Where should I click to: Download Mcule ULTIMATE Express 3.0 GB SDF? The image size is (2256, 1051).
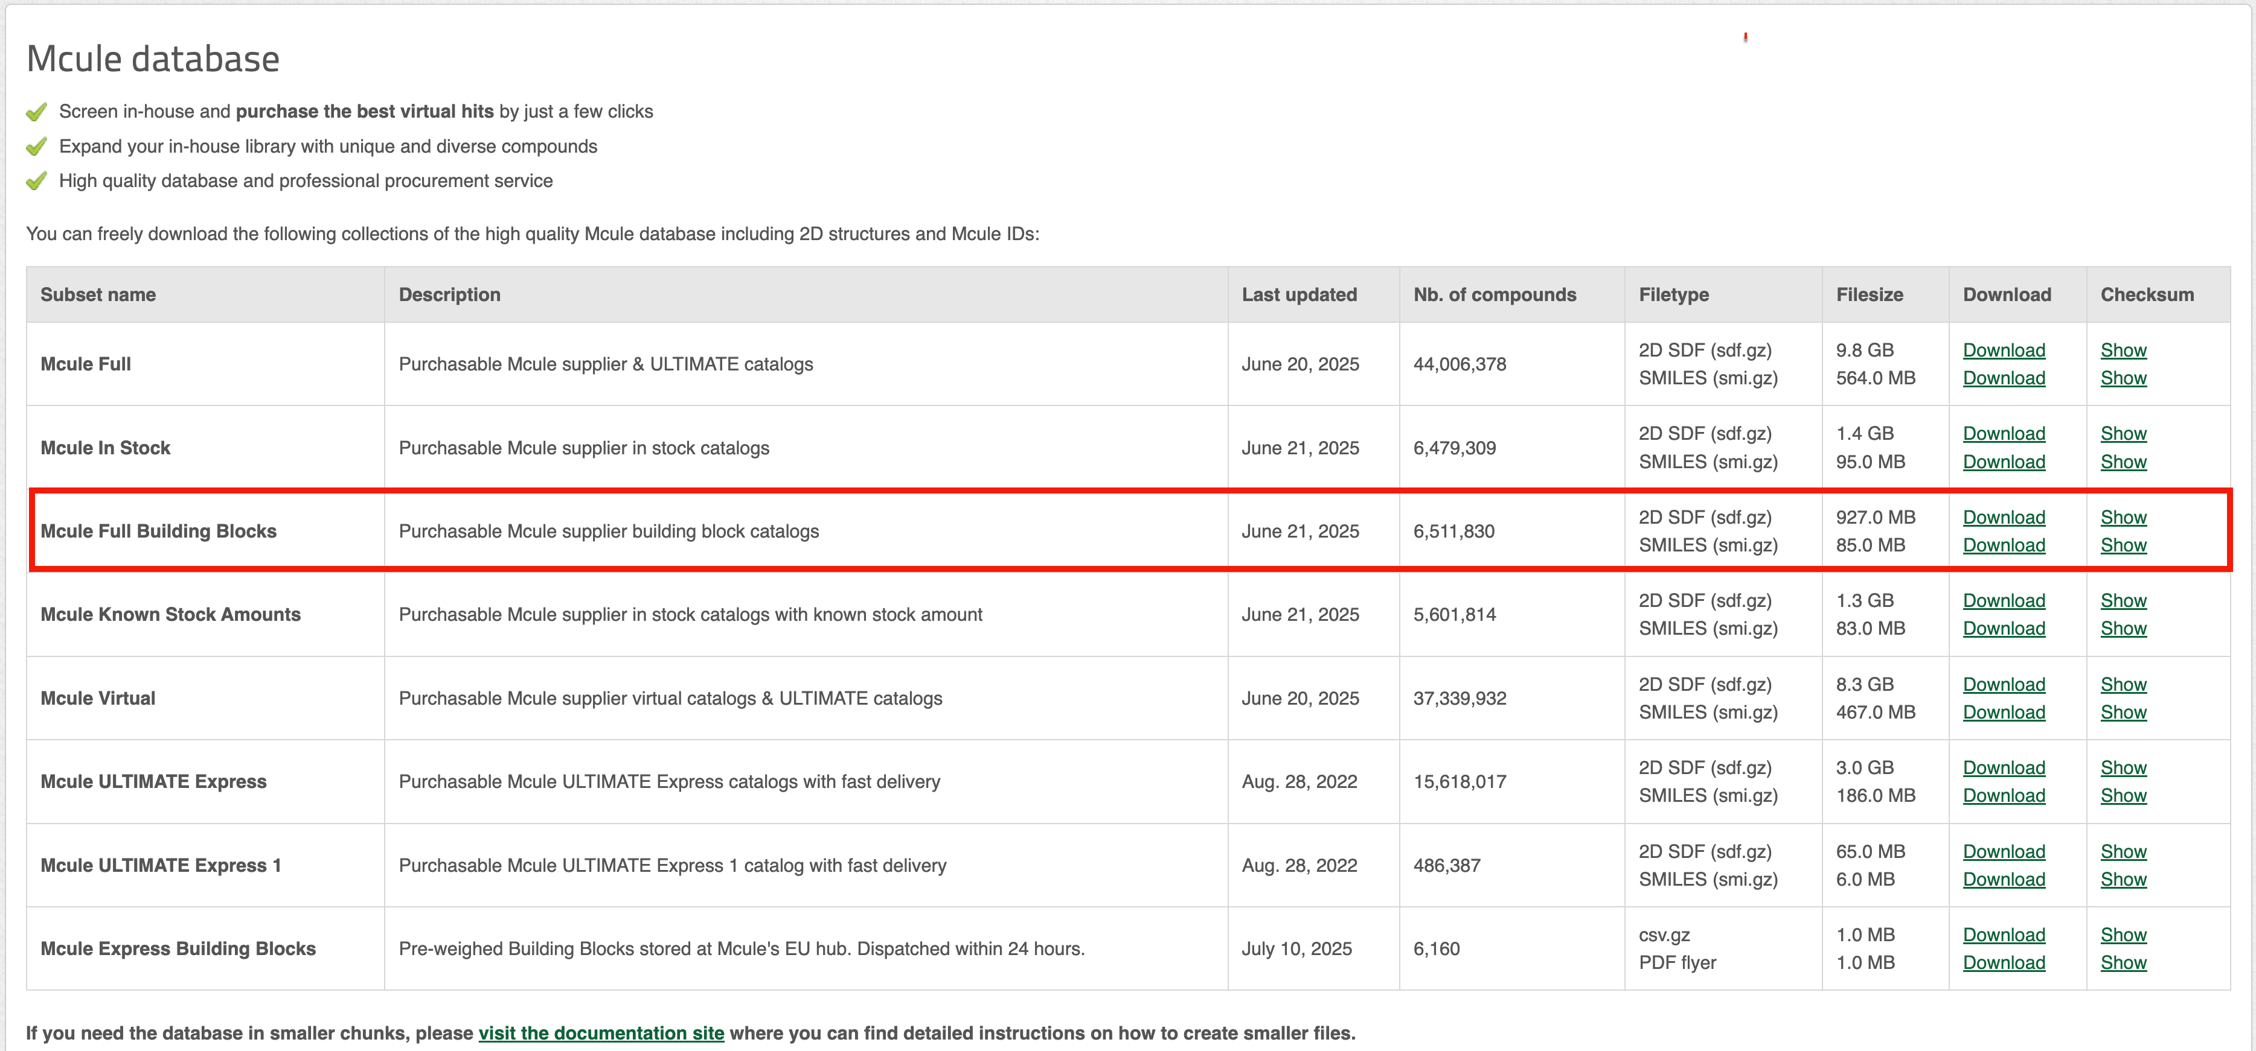tap(2004, 767)
